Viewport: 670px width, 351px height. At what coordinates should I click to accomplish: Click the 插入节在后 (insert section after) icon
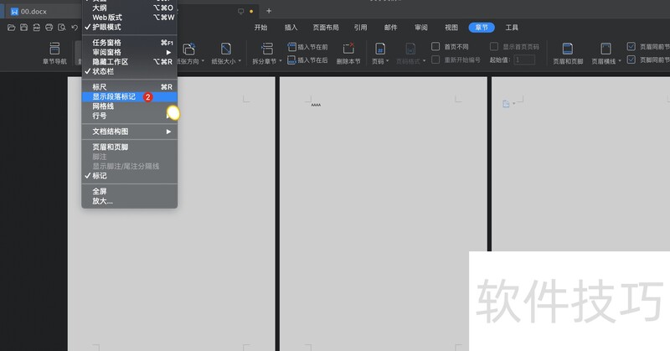(x=291, y=60)
